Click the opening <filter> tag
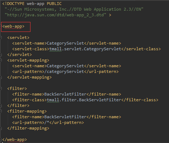 point(17,88)
